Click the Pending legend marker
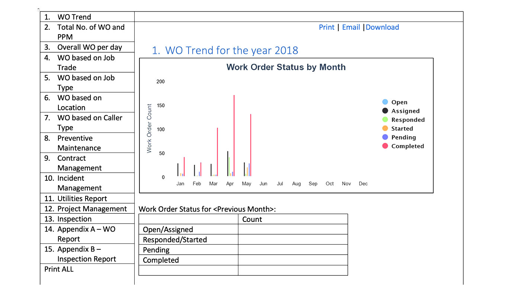Screen dimensions: 508x285 pyautogui.click(x=385, y=137)
